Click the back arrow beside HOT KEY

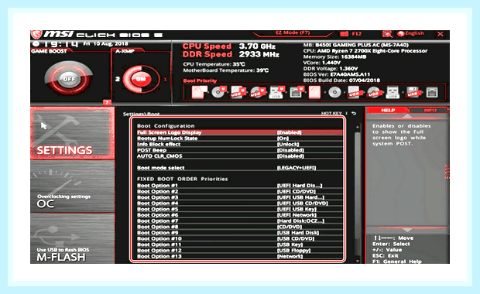click(x=354, y=114)
